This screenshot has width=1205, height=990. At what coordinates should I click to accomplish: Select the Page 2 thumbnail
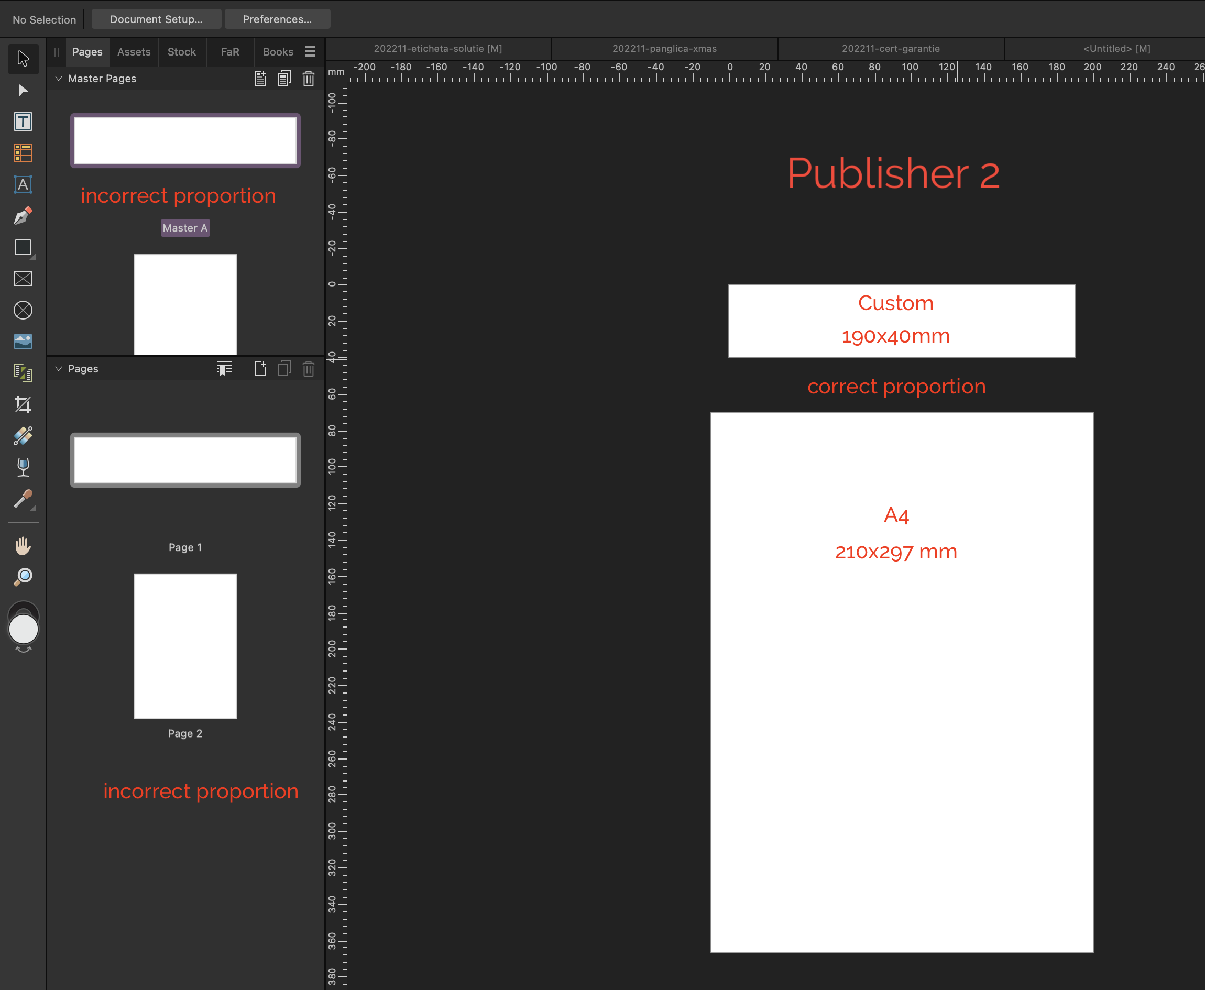click(185, 646)
